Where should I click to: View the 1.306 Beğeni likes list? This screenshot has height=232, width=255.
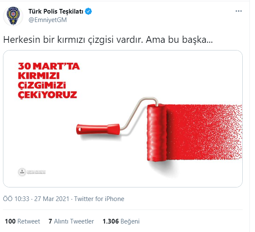click(x=121, y=221)
